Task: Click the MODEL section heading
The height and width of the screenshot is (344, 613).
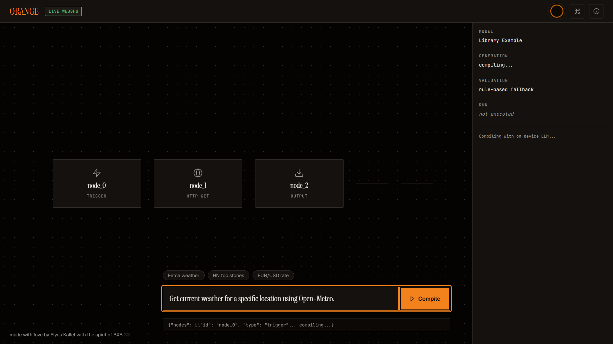Action: (x=486, y=32)
